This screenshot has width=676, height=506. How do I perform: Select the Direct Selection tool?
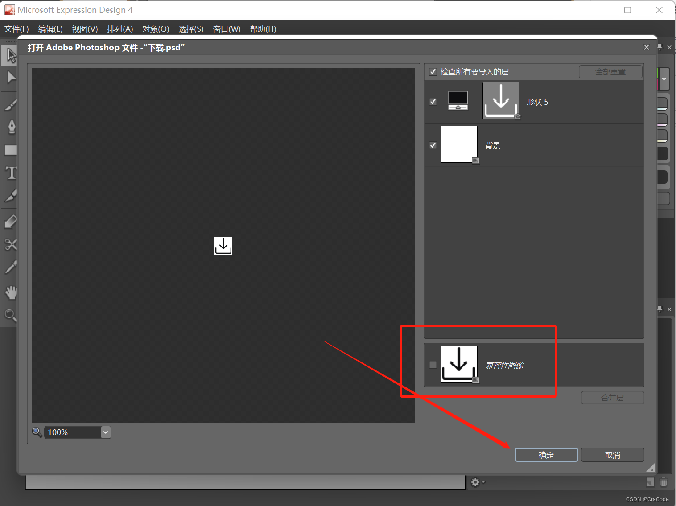click(11, 78)
